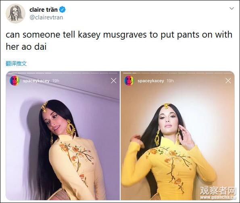
Task: Open the right yellow dress photo
Action: click(x=177, y=135)
